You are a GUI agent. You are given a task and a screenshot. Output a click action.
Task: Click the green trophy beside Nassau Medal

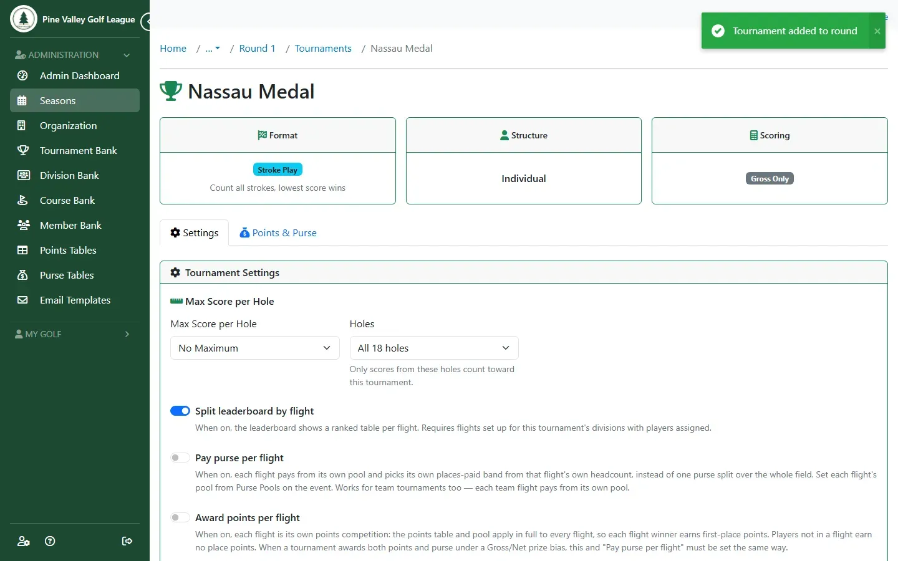click(171, 91)
